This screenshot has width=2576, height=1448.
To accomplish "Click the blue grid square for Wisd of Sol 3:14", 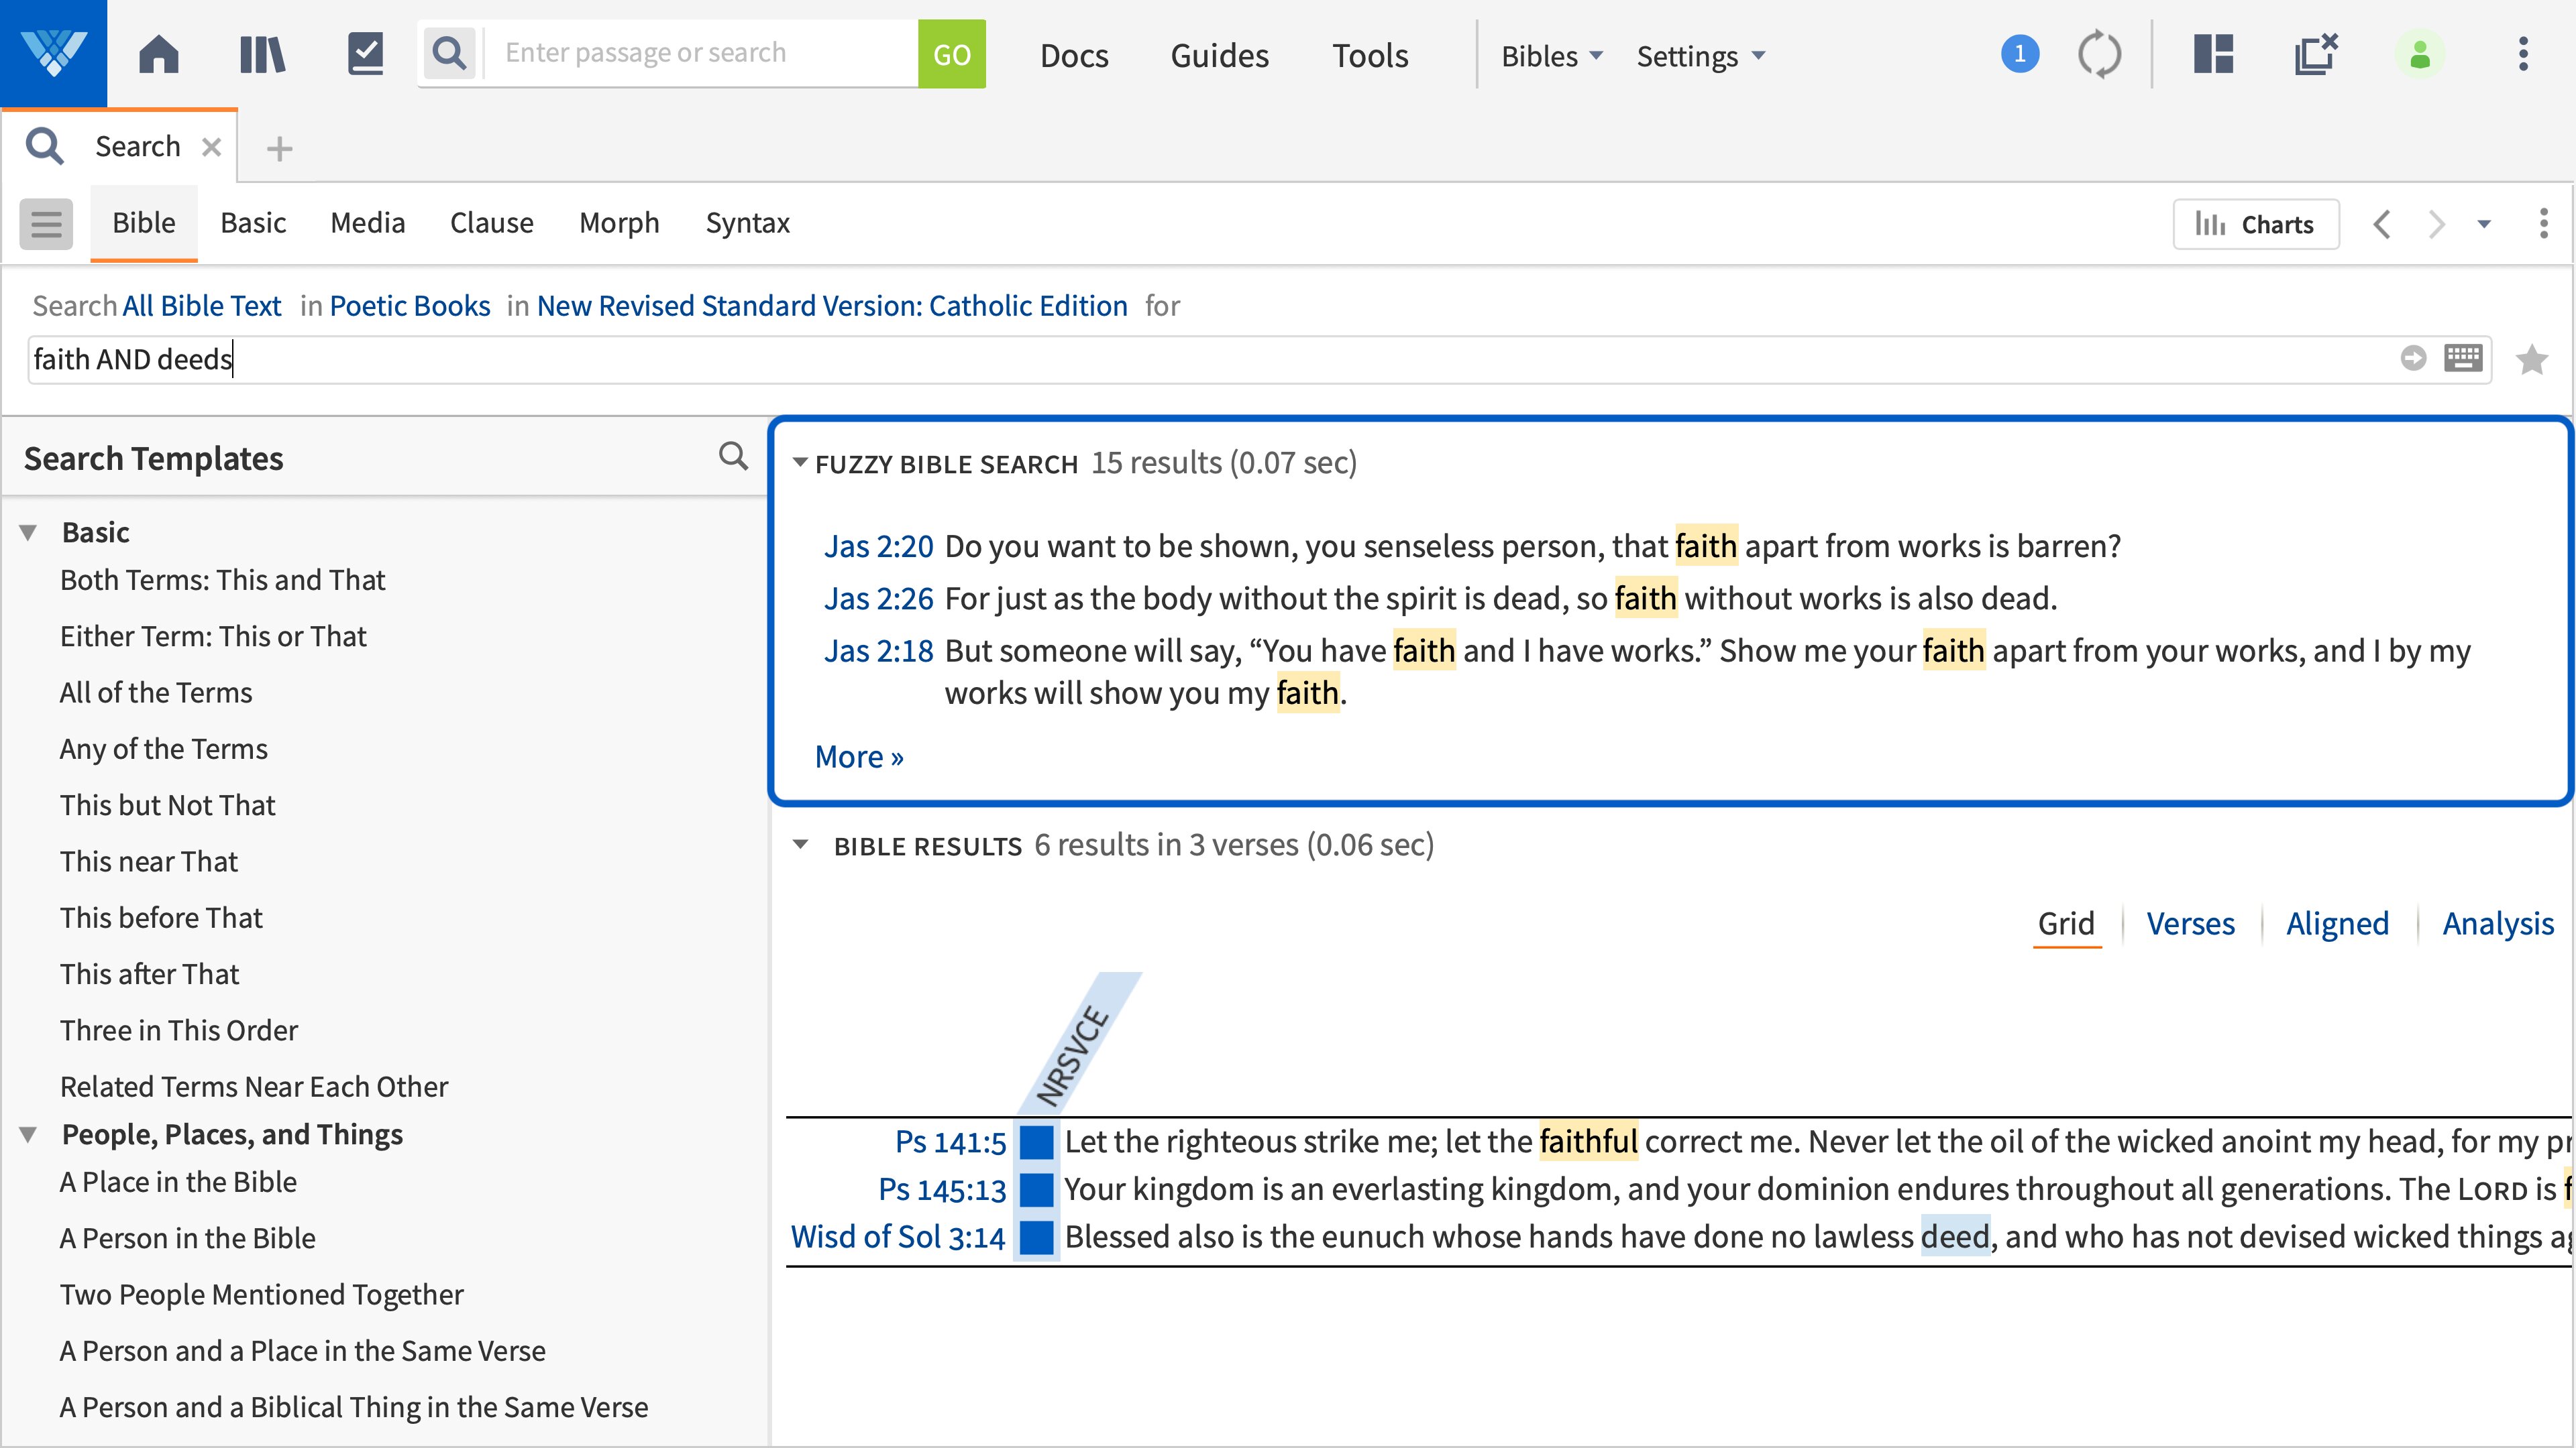I will click(x=1037, y=1237).
